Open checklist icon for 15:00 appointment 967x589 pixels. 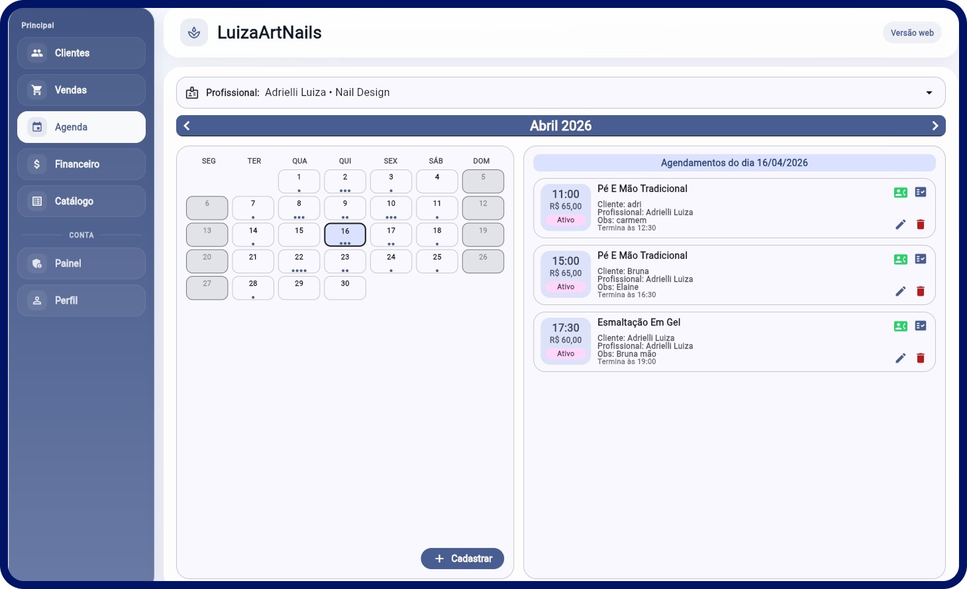[921, 259]
